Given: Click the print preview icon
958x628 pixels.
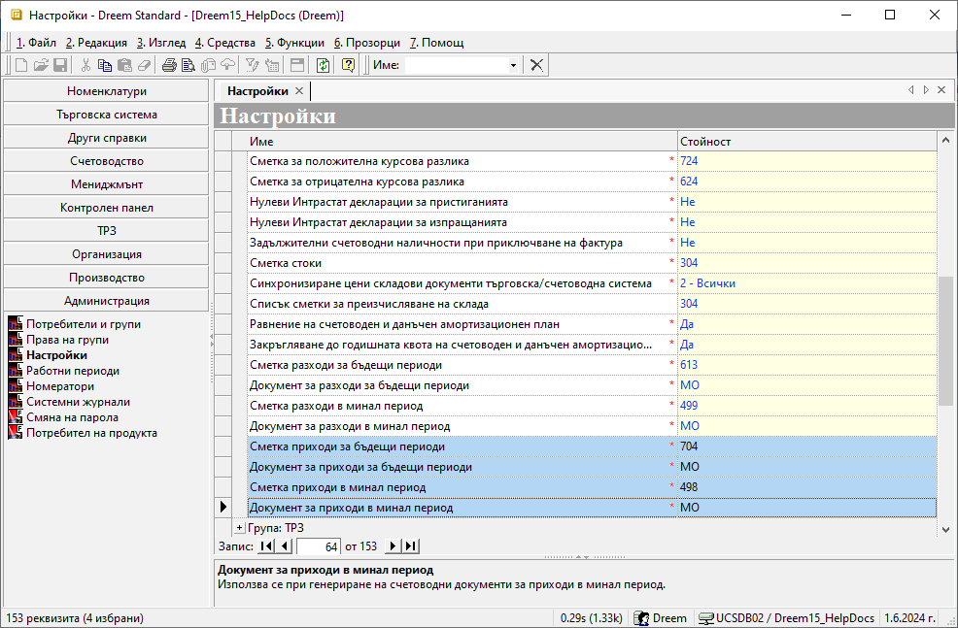Looking at the screenshot, I should click(x=188, y=65).
